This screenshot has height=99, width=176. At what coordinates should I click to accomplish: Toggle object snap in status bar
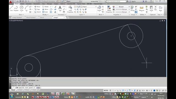130,90
